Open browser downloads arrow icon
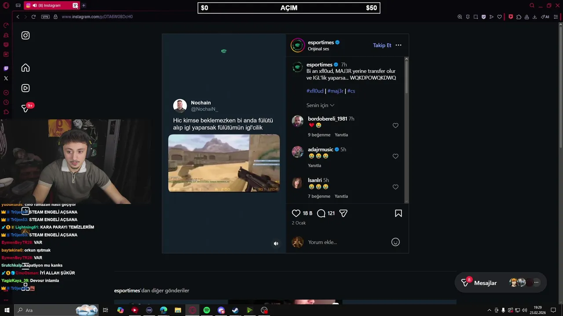The width and height of the screenshot is (563, 316). tap(534, 17)
